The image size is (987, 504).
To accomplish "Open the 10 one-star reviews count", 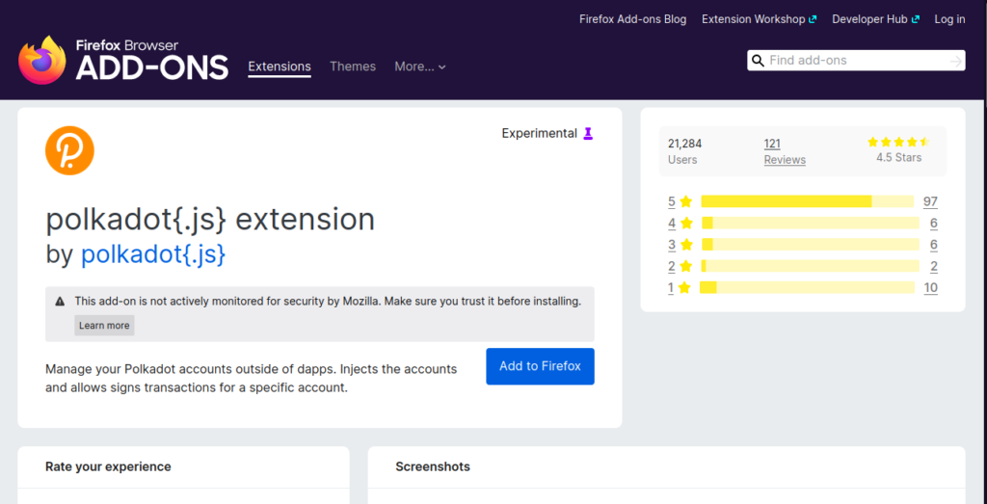I will pyautogui.click(x=931, y=288).
